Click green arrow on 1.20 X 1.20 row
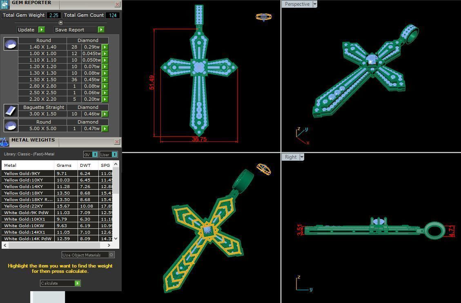The width and height of the screenshot is (461, 303). 105,66
